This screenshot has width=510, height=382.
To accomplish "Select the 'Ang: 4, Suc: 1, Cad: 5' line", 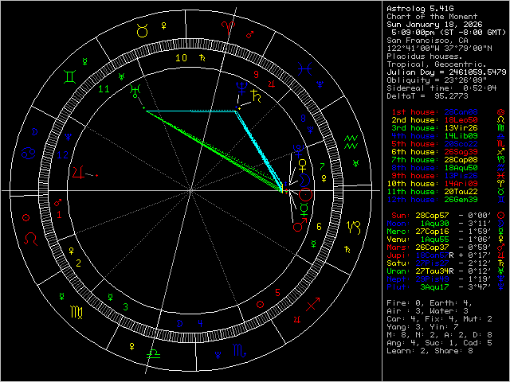I will point(439,343).
